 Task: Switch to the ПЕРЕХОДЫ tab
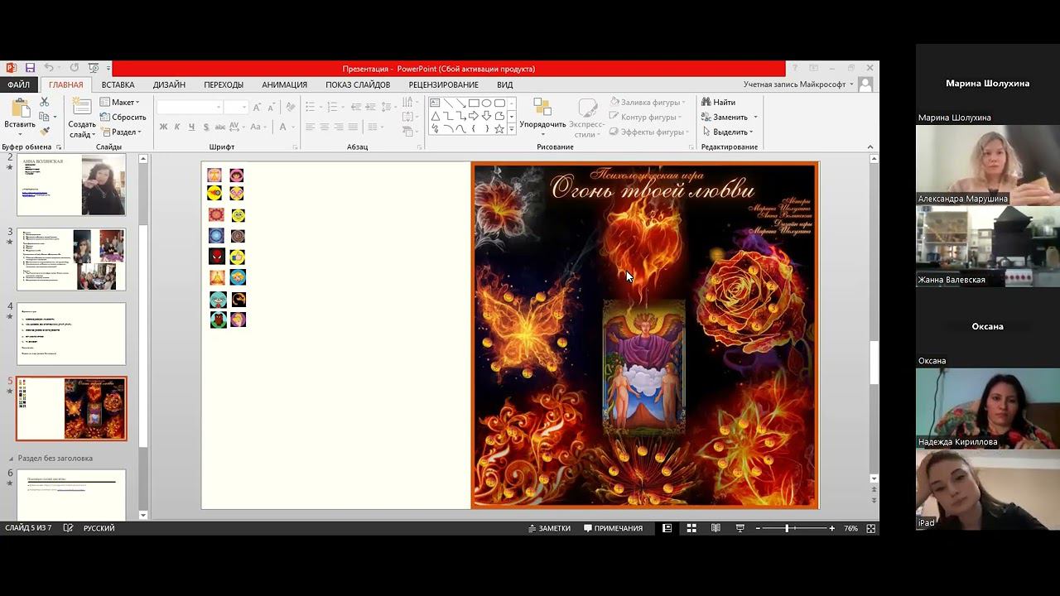(x=224, y=84)
